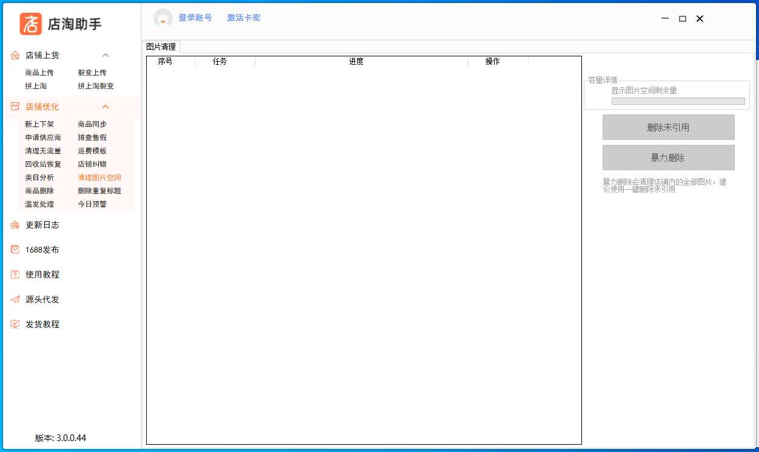This screenshot has width=759, height=452.
Task: Collapse the 店铺优化 section chevron
Action: pyautogui.click(x=105, y=107)
